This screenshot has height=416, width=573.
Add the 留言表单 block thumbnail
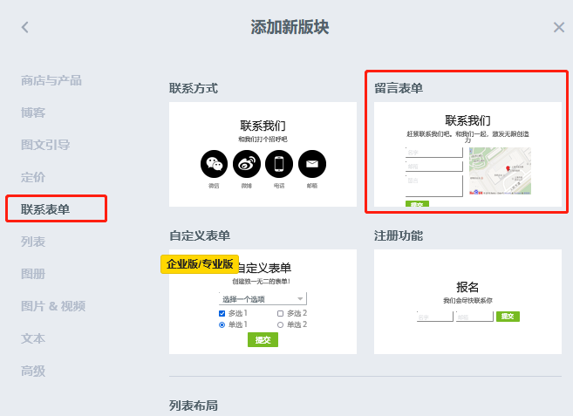(x=467, y=154)
